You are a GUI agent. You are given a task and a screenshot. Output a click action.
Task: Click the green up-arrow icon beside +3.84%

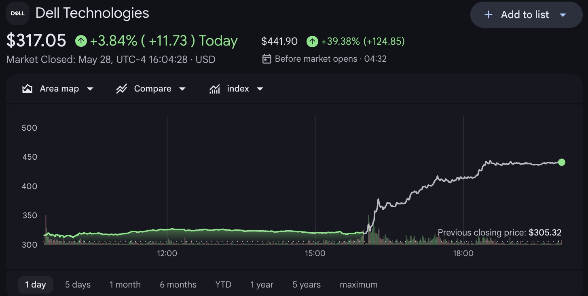coord(81,41)
